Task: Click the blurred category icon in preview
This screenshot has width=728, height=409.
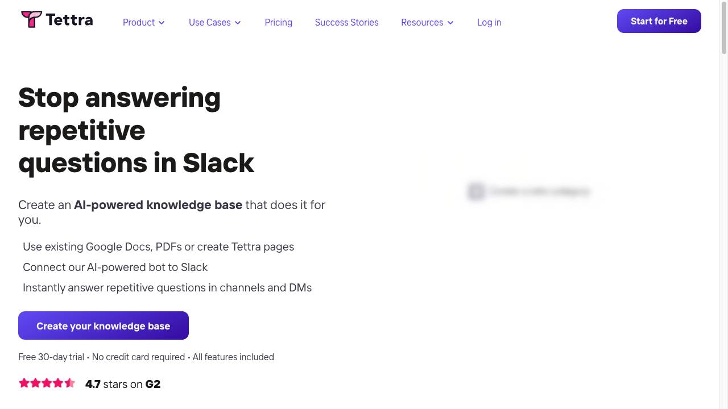Action: click(x=476, y=191)
